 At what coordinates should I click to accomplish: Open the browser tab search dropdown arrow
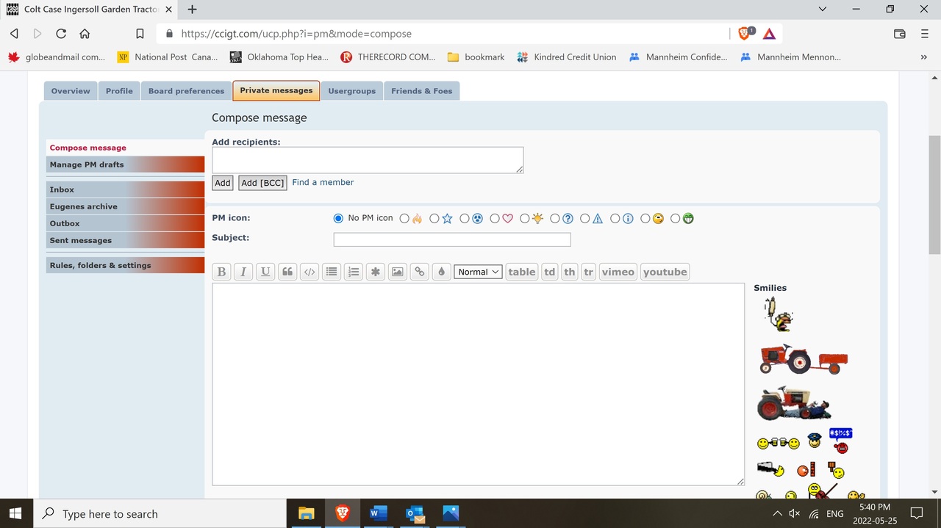click(822, 10)
